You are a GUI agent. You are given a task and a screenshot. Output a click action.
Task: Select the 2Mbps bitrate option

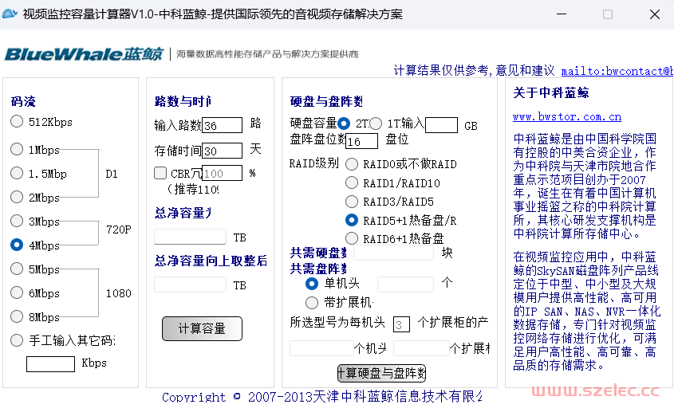point(17,197)
